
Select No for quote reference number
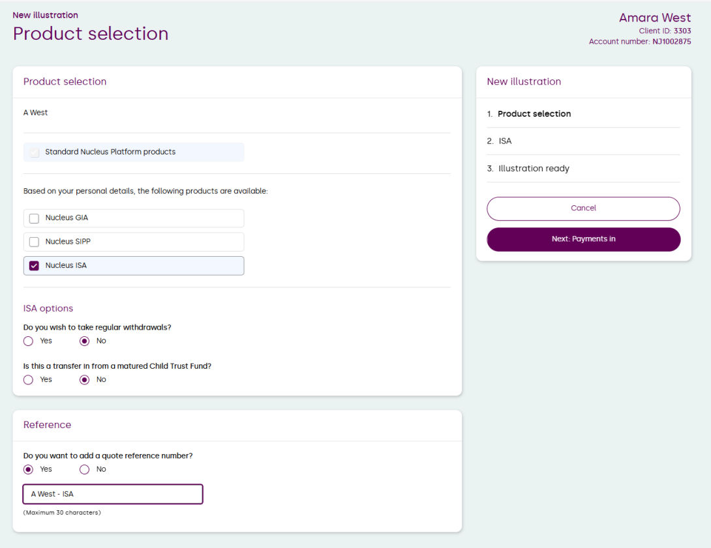[84, 469]
